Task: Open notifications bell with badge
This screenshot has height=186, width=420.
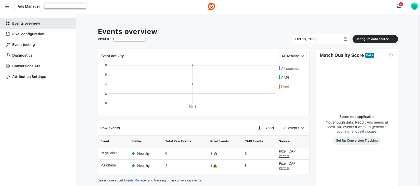Action: pyautogui.click(x=399, y=6)
